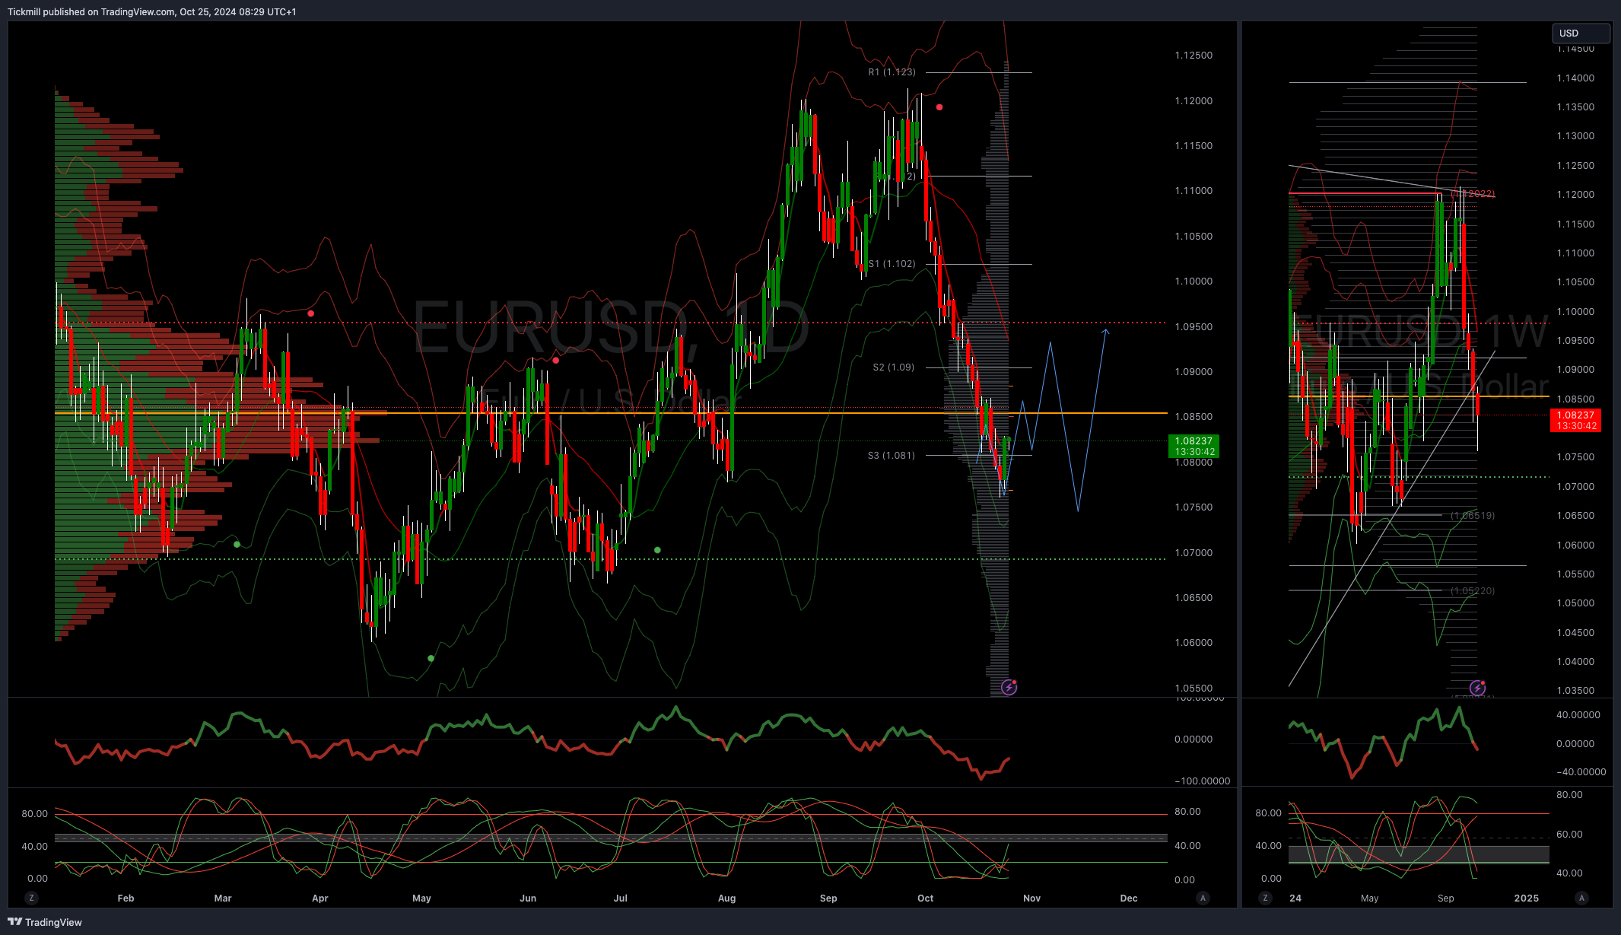The height and width of the screenshot is (935, 1621).
Task: Select the green marker dot in early May
Action: (431, 658)
